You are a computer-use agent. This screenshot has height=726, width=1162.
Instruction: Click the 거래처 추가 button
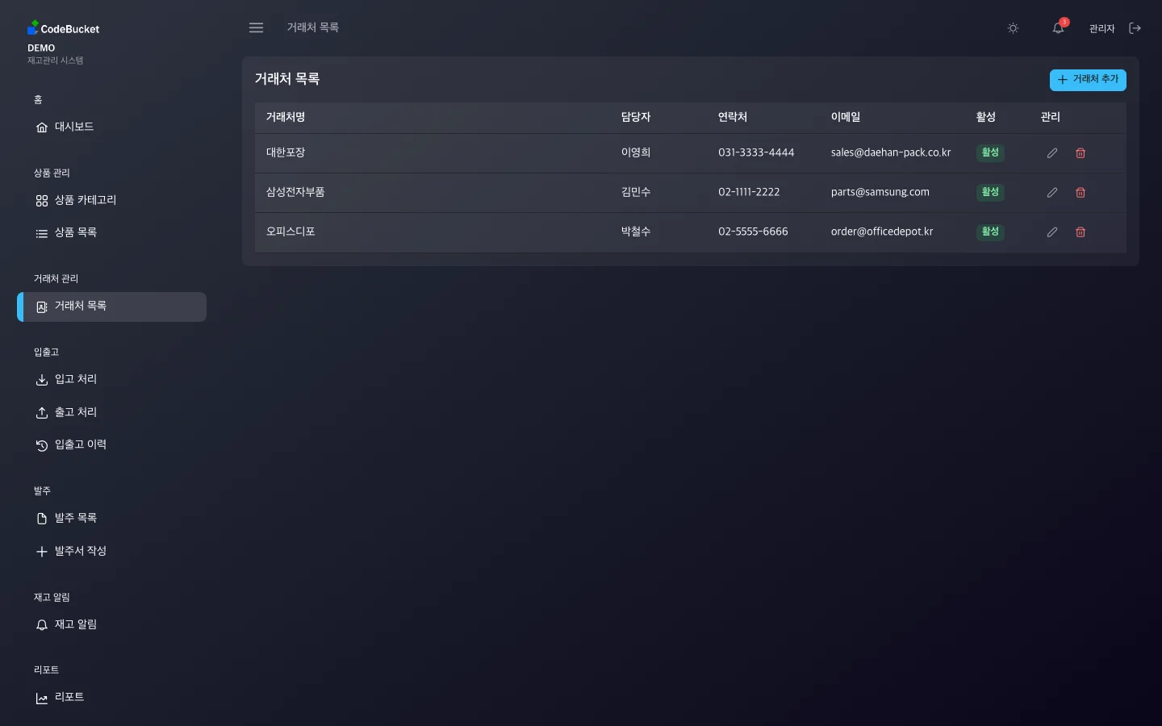(1088, 80)
